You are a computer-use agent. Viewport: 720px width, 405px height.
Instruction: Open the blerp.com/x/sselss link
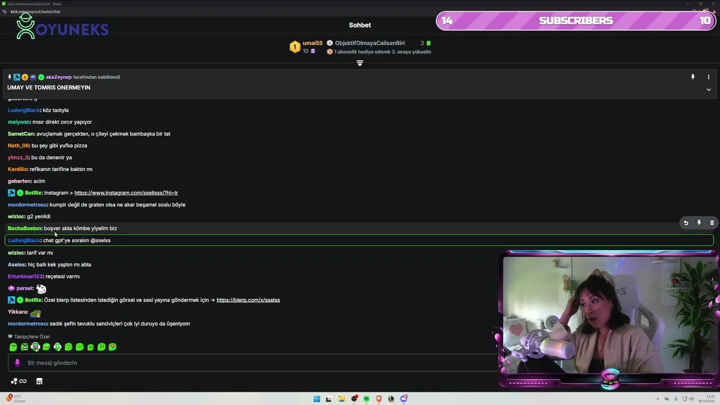click(248, 300)
